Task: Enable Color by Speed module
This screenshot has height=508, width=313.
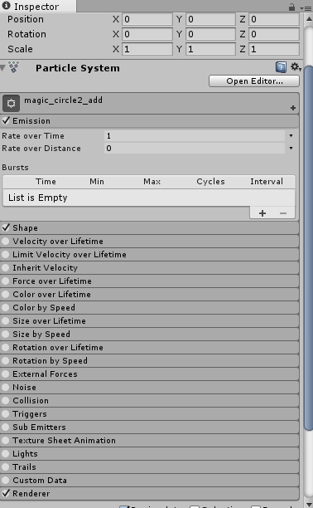Action: tap(5, 307)
